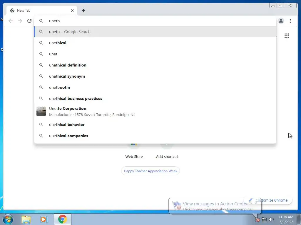
Task: Open Windows Explorer from the taskbar
Action: (x=26, y=219)
